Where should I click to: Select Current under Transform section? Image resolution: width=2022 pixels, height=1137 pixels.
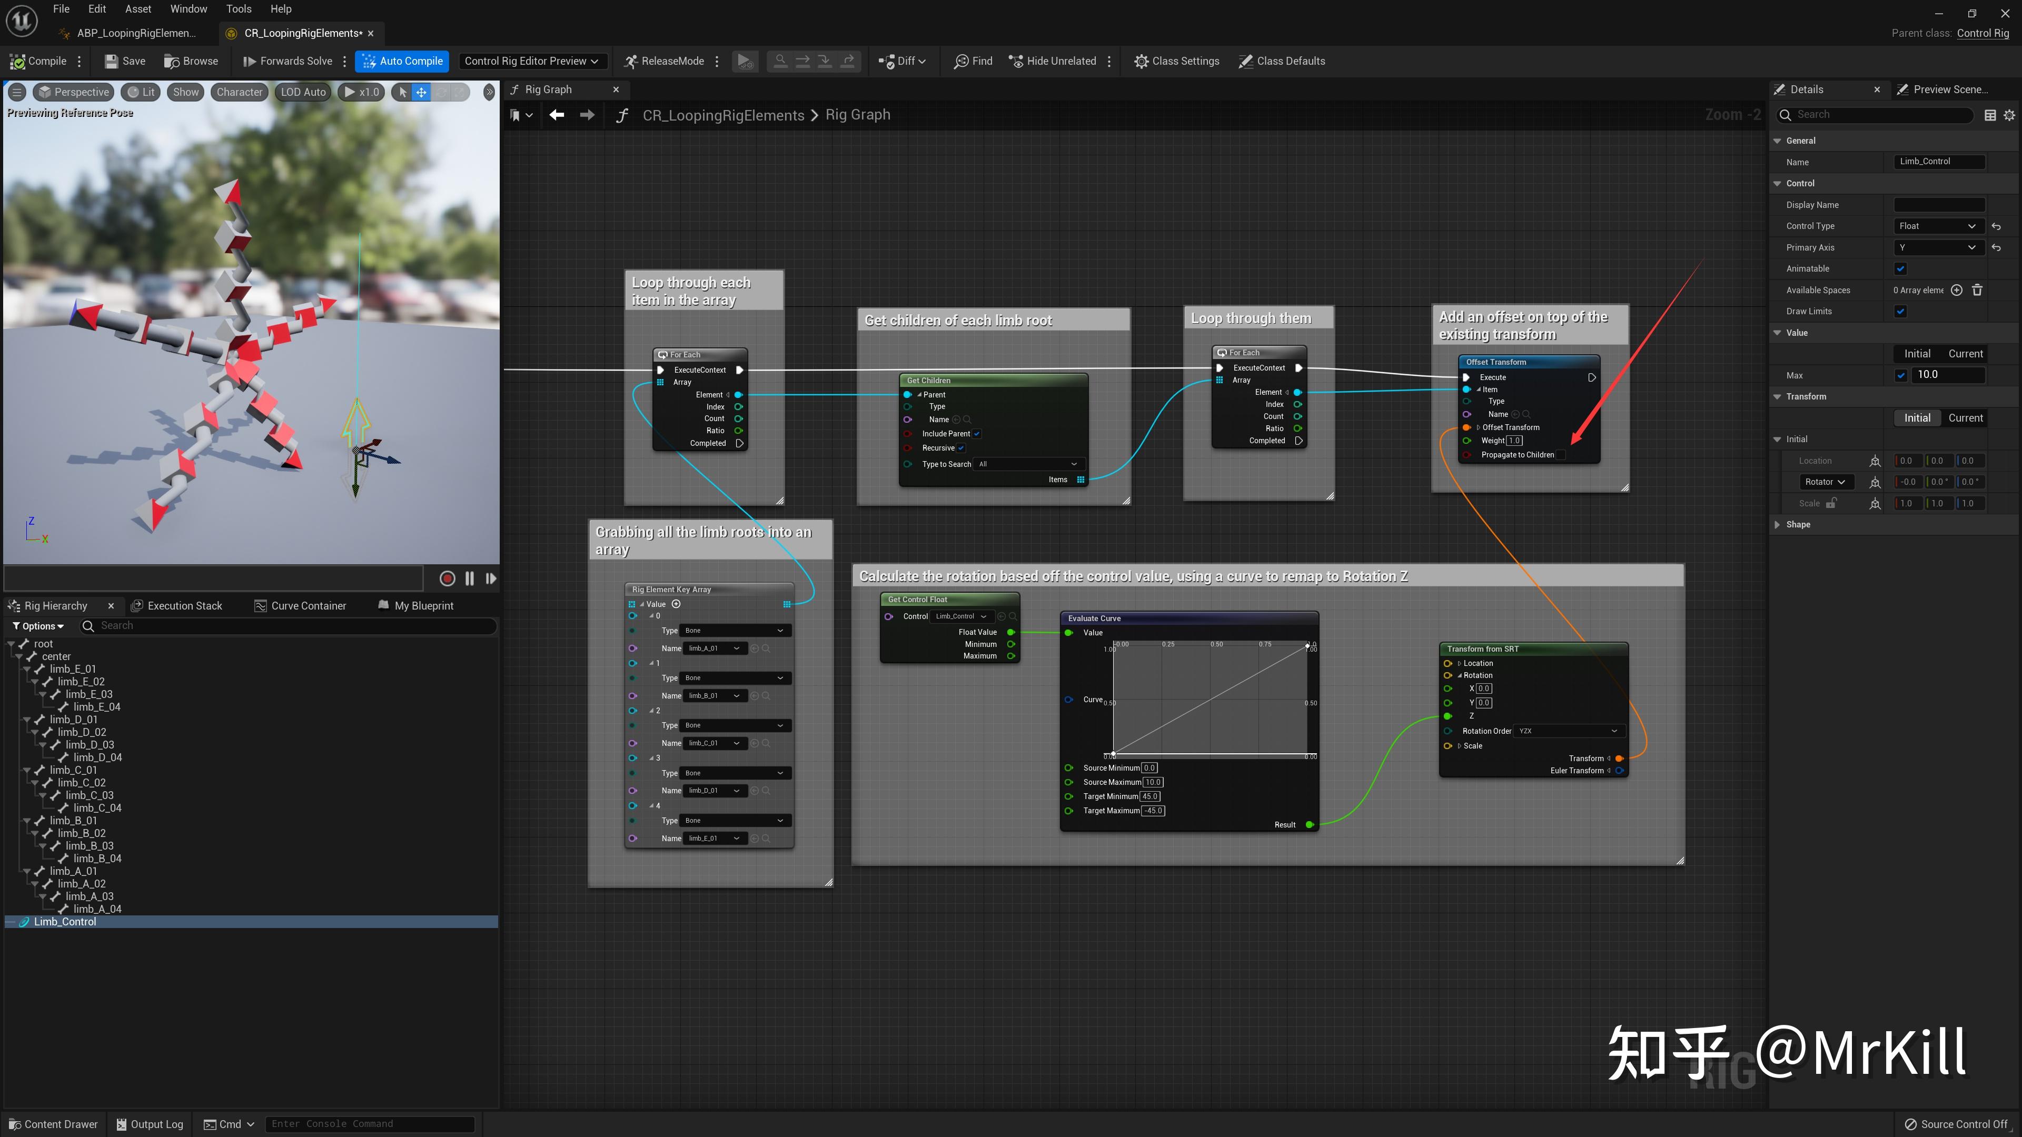pos(1965,418)
